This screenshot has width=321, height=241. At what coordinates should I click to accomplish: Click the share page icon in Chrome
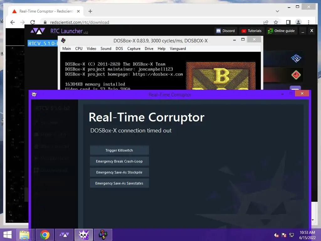click(266, 22)
